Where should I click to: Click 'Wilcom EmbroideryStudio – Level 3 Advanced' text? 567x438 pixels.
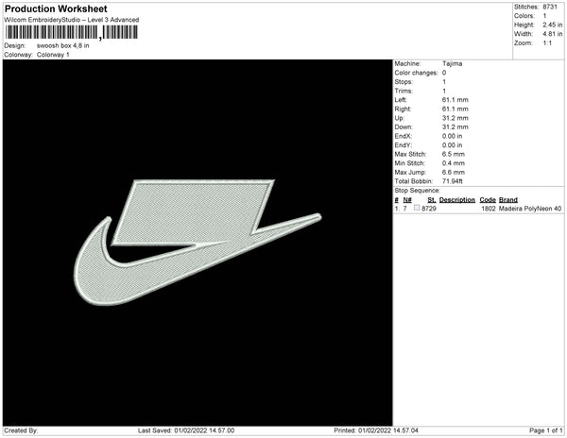tap(72, 20)
